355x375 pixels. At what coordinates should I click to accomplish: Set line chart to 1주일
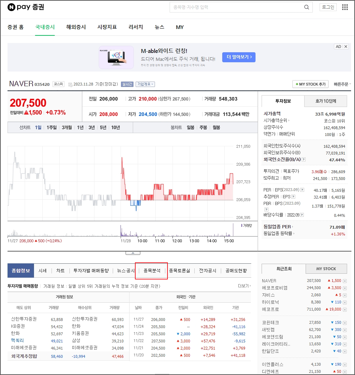(52, 127)
